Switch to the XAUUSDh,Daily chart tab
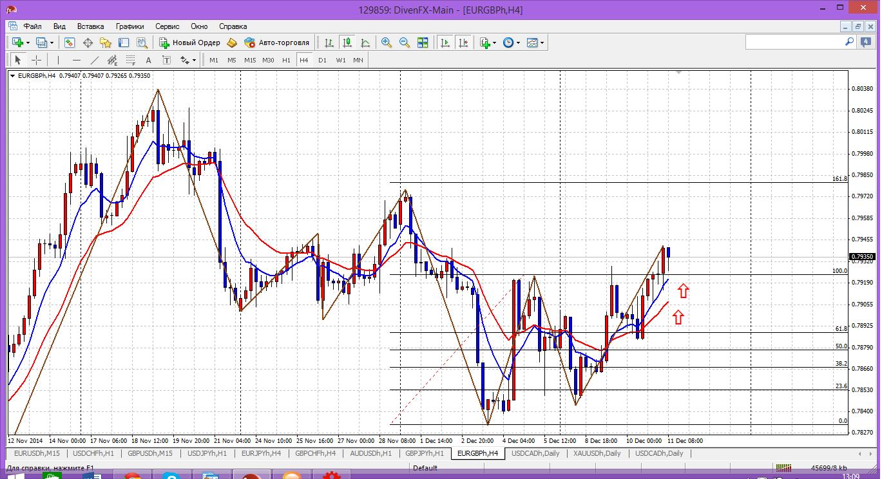Screen dimensions: 882x479 [x=596, y=453]
